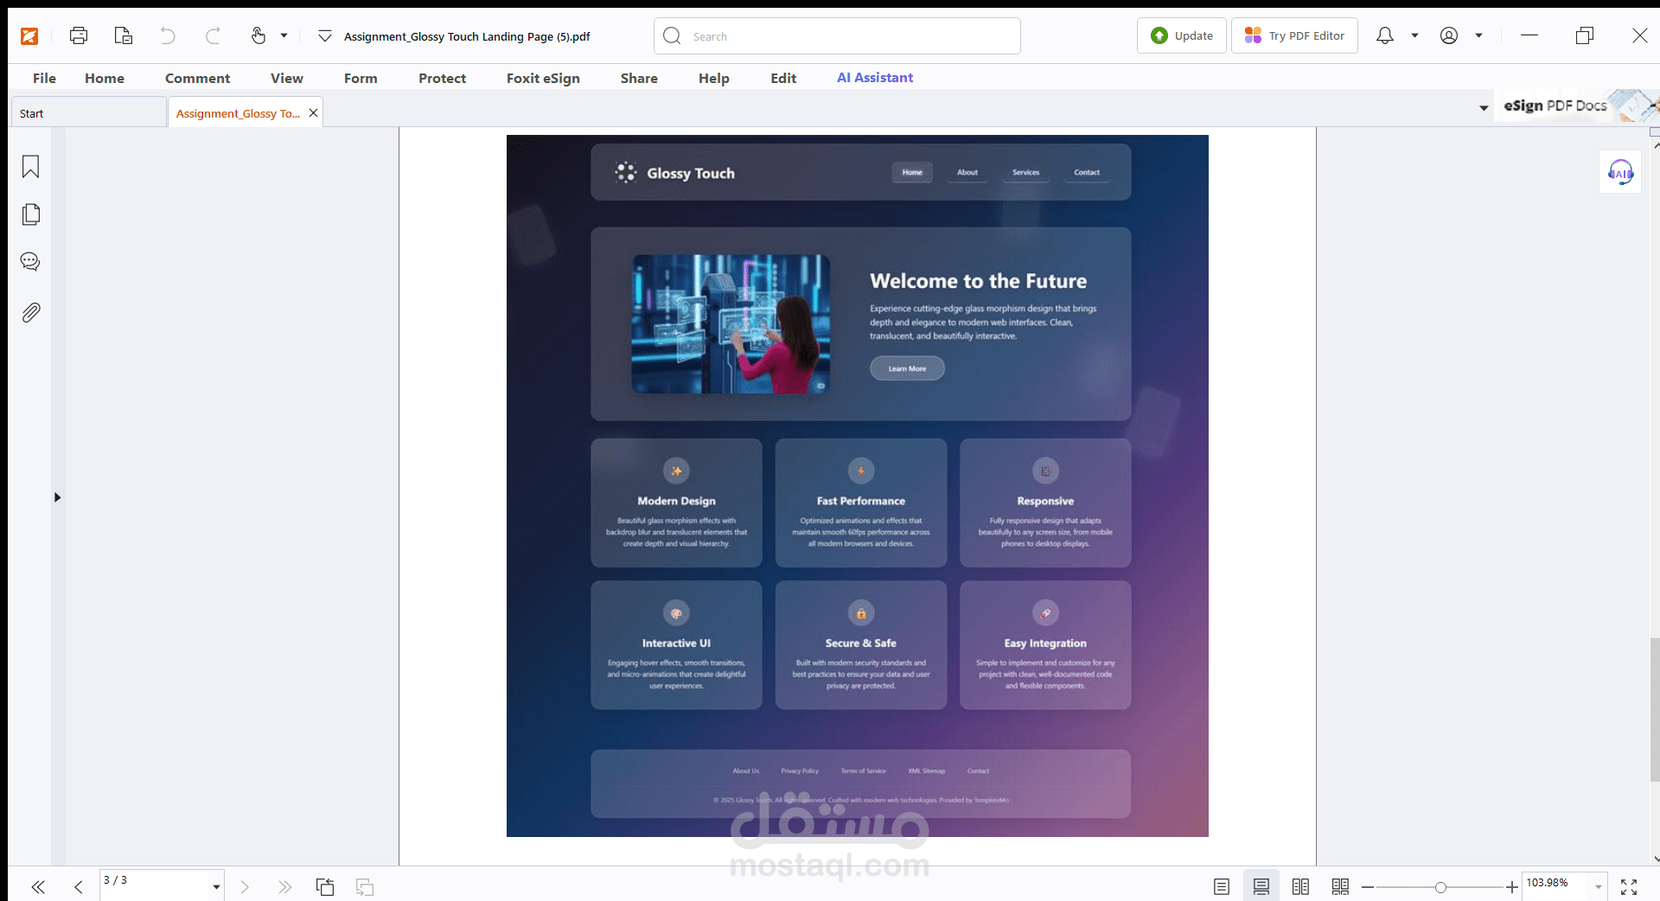
Task: Open the Edit tab
Action: (783, 78)
